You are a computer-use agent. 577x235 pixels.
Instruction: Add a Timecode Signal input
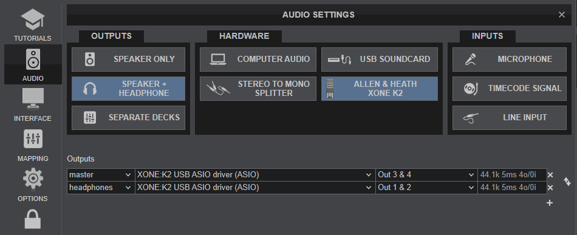pos(510,89)
